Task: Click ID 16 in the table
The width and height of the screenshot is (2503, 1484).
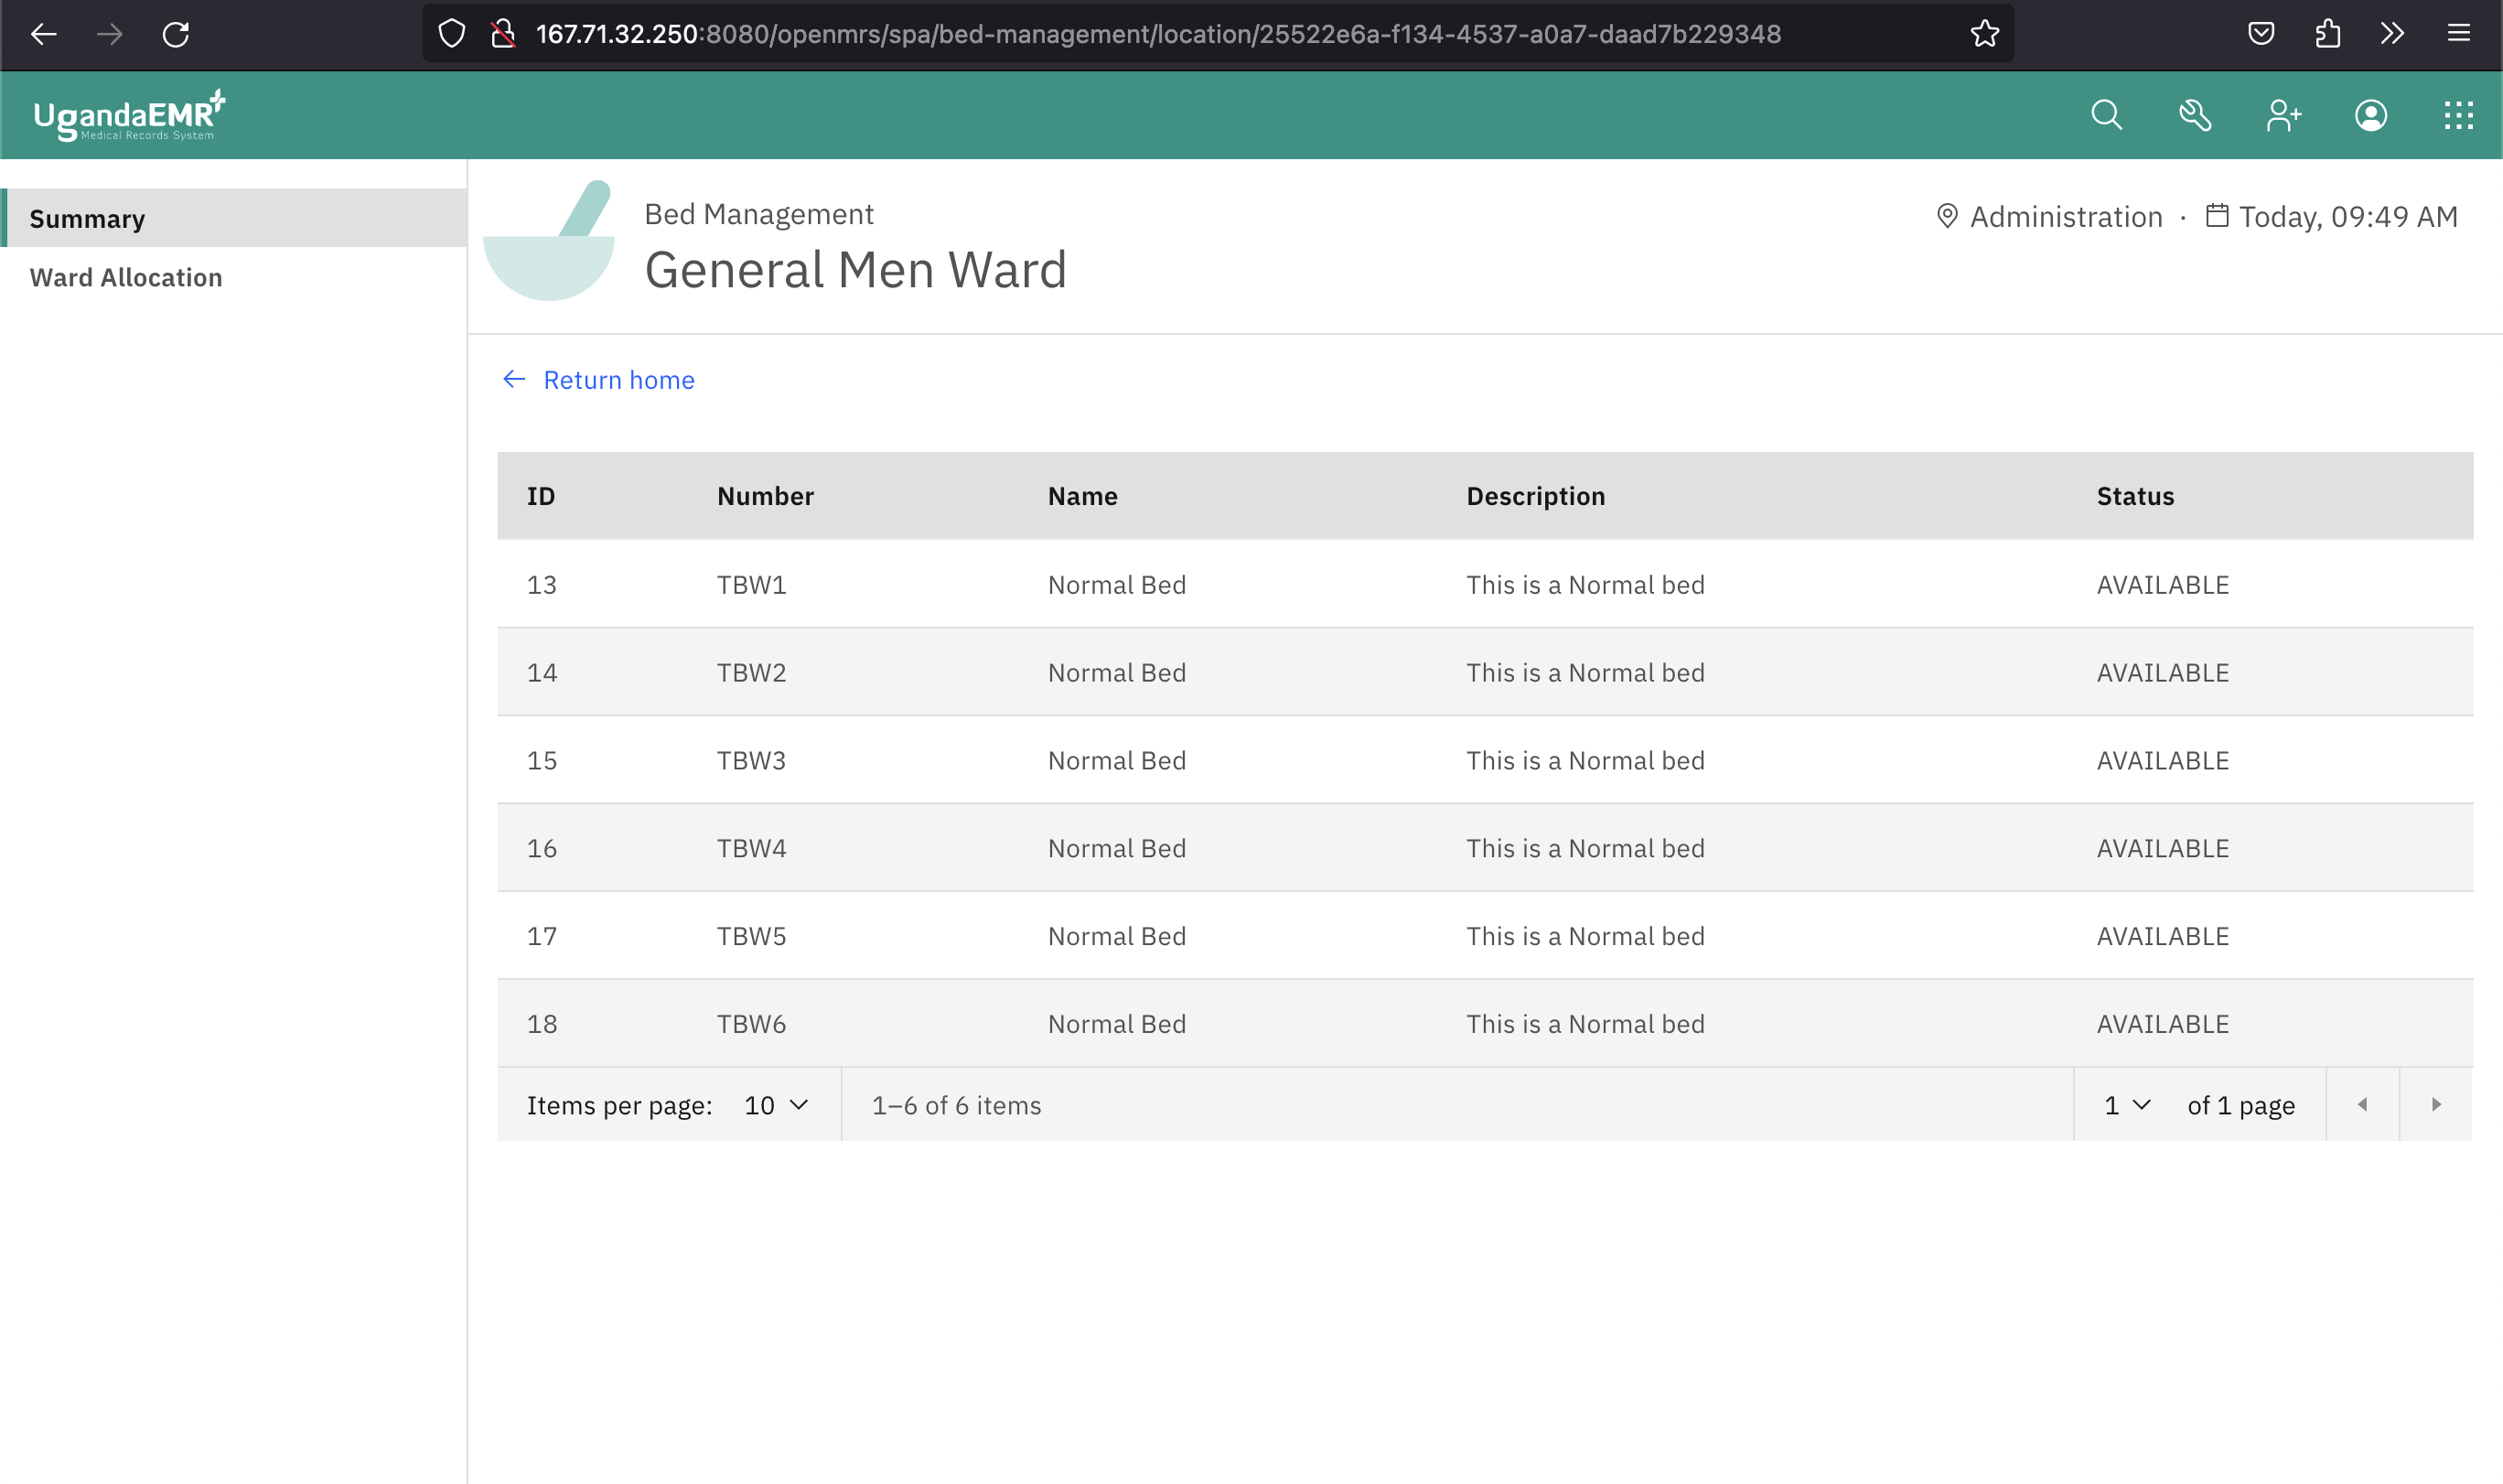Action: point(542,849)
